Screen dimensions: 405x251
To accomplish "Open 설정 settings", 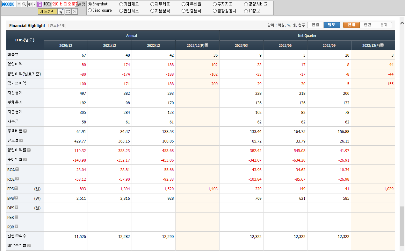I will (x=81, y=4).
